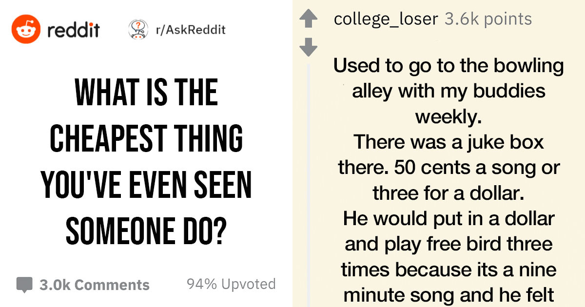Viewport: 585px width, 307px height.
Task: Open the college_loser user profile
Action: point(387,19)
